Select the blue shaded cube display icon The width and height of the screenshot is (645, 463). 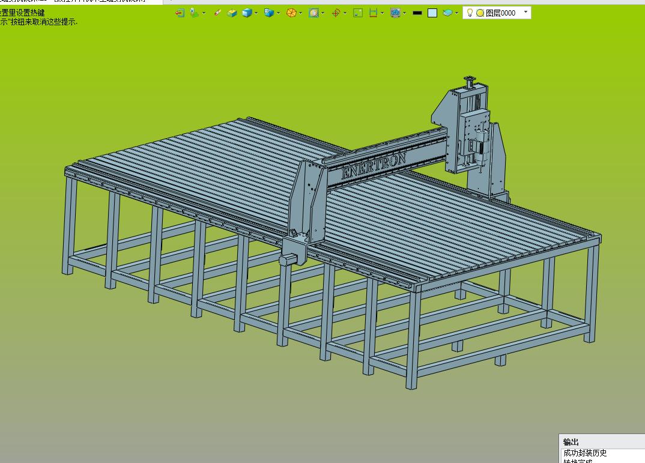(247, 13)
